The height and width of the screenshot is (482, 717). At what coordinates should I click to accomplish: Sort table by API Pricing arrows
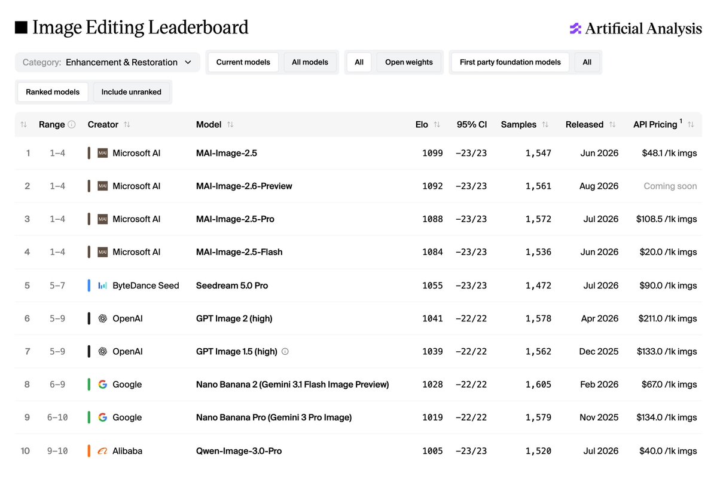(691, 124)
